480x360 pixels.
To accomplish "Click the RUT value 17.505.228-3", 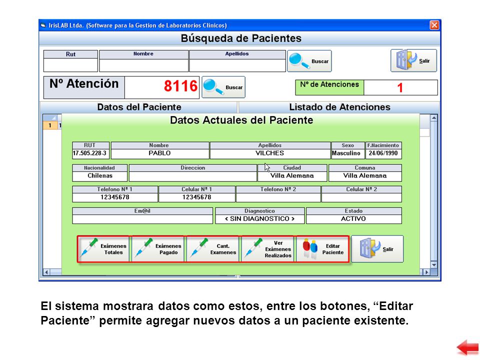I will 90,153.
